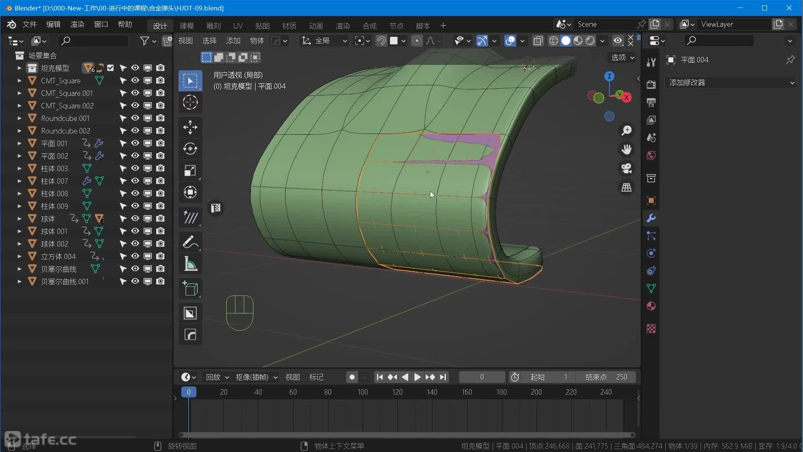Hide CMT_Square object in viewport
The height and width of the screenshot is (452, 803).
(x=135, y=80)
